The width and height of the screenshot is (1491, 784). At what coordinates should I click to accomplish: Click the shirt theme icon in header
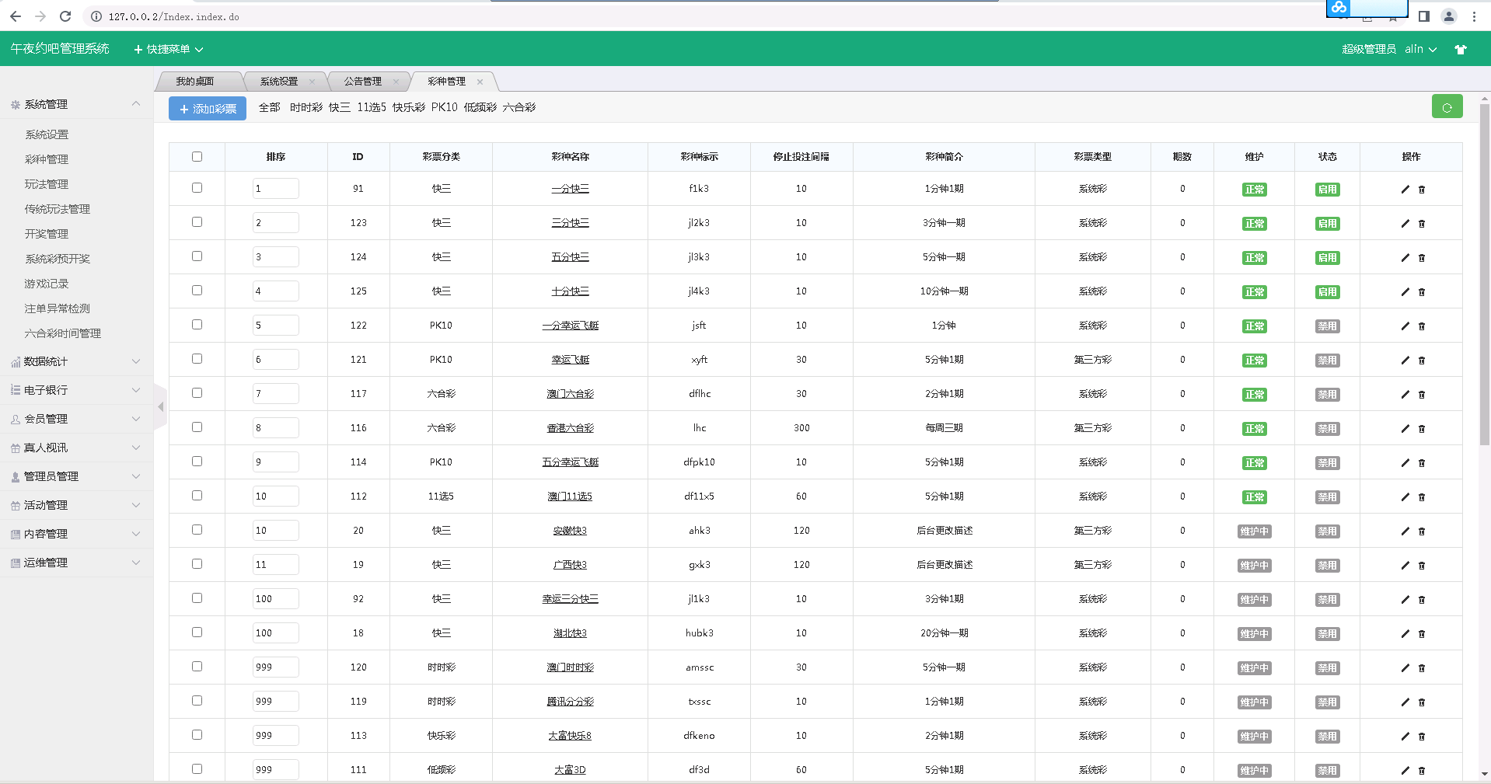click(1461, 49)
